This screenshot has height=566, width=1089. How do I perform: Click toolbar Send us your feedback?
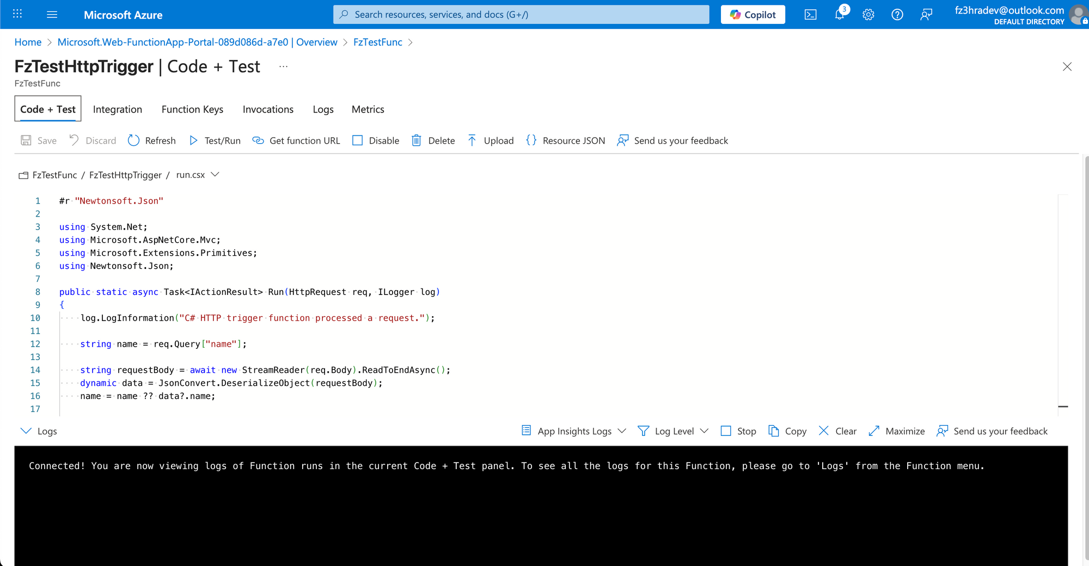(x=672, y=140)
